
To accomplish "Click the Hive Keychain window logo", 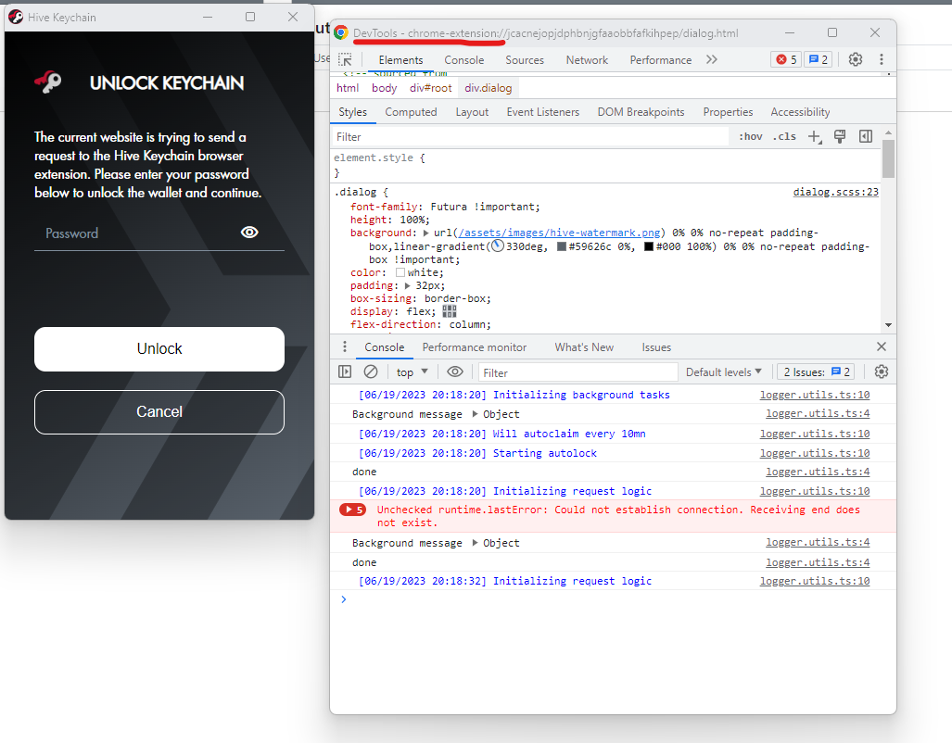I will coord(16,17).
